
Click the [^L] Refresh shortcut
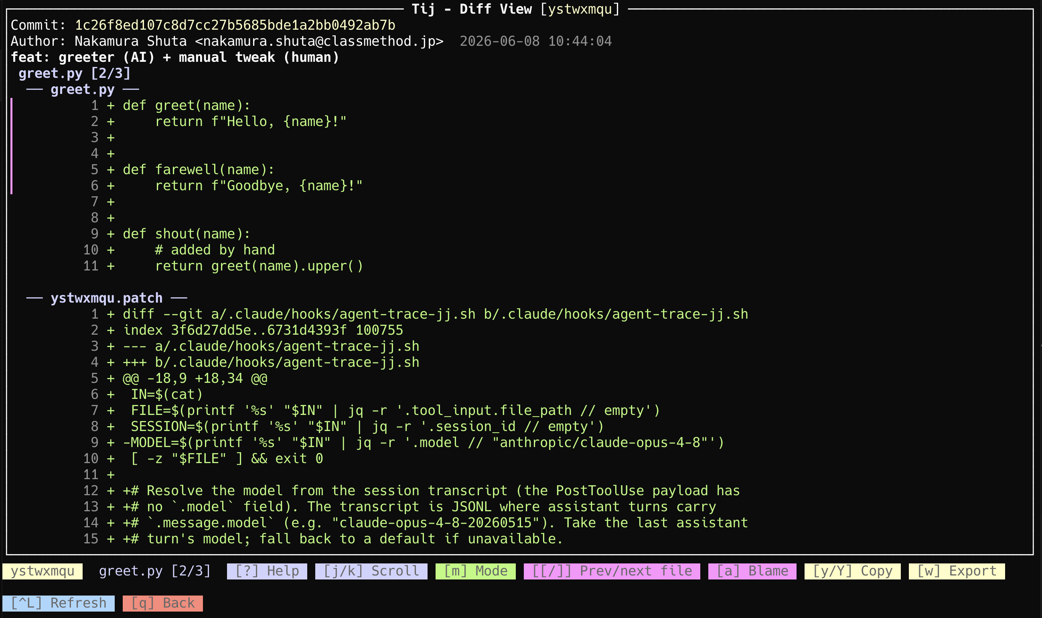58,603
